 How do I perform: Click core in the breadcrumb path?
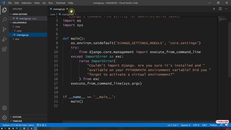tap(52, 14)
